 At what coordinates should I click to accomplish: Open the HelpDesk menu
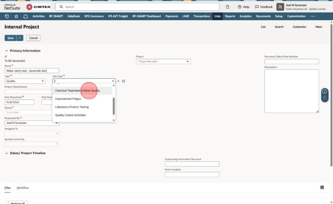73,16
